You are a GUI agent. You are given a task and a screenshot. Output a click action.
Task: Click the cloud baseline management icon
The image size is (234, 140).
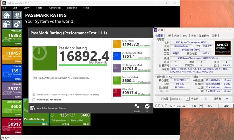7,24
